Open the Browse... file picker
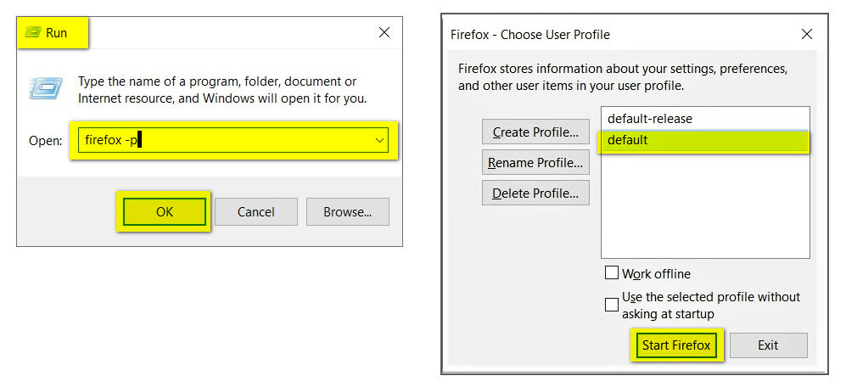This screenshot has width=846, height=387. 347,211
